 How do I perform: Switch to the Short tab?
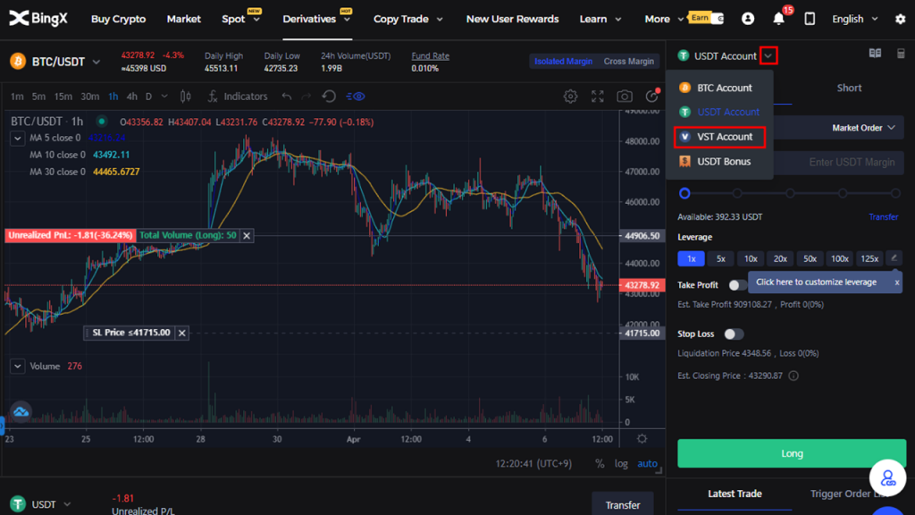click(849, 88)
